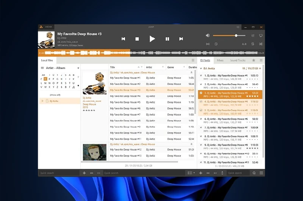The height and width of the screenshot is (201, 303).
Task: Skip to the previous track
Action: [123, 39]
